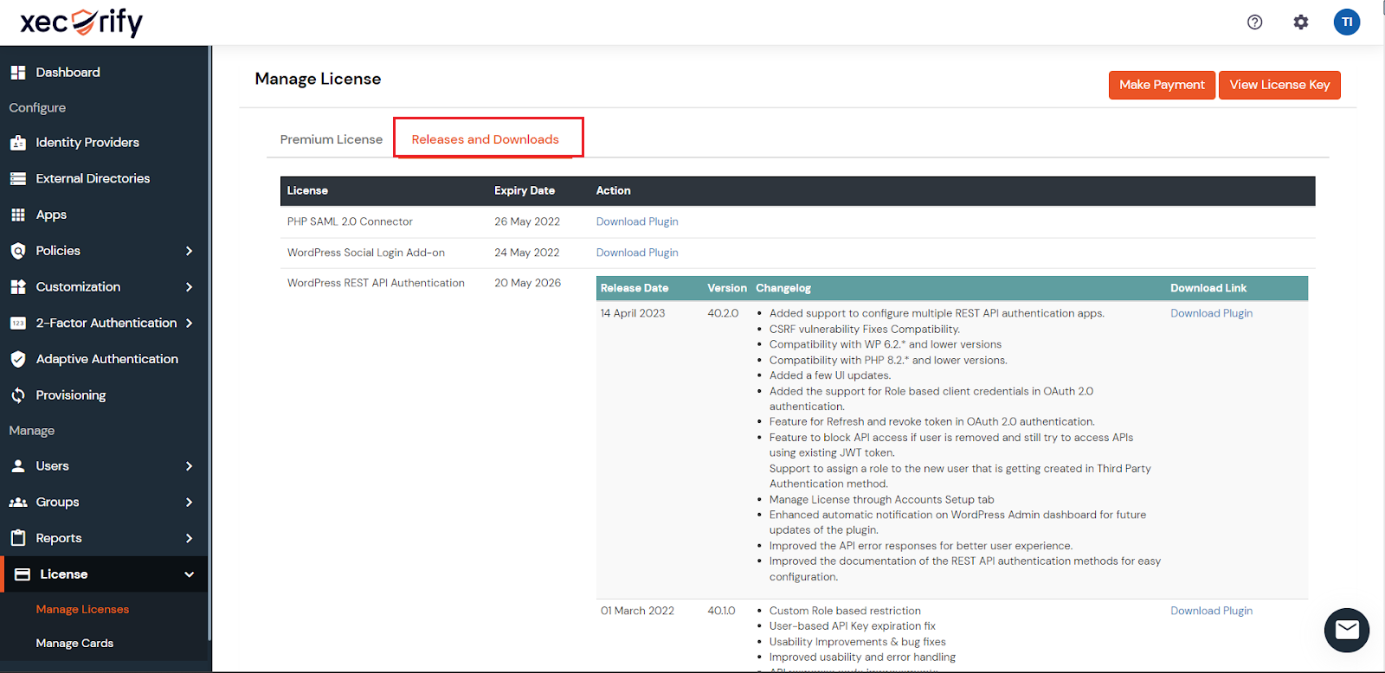Select the WordPress REST API Authentication row
Image resolution: width=1385 pixels, height=673 pixels.
click(x=376, y=283)
